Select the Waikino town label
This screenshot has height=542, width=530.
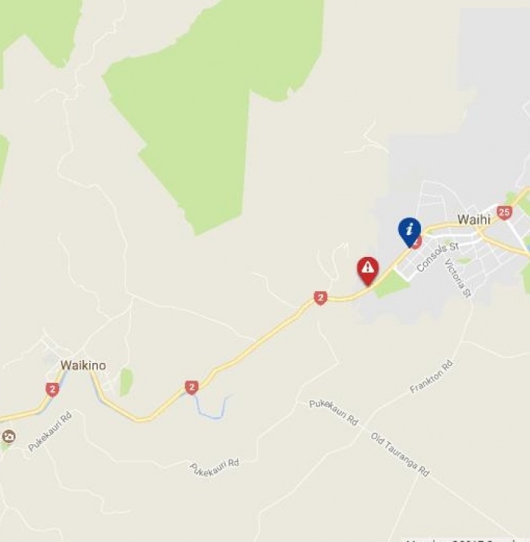83,365
